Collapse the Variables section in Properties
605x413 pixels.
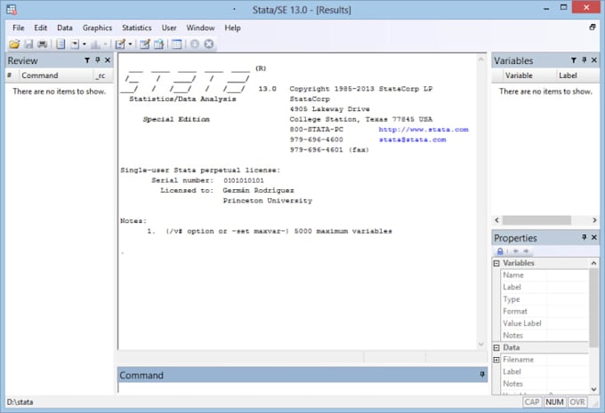pyautogui.click(x=496, y=263)
